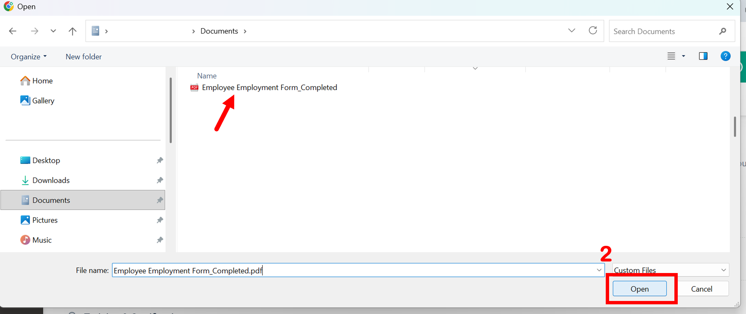
Task: Refresh the Documents folder view
Action: pos(593,31)
